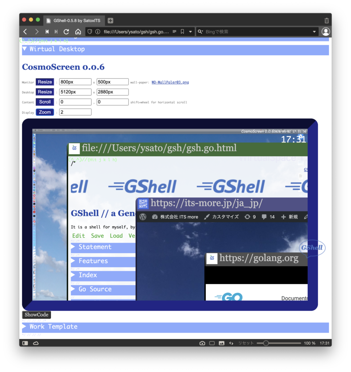Click the capture camera icon in status bar

tap(202, 343)
